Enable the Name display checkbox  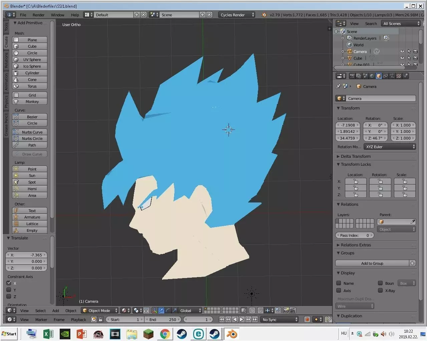pyautogui.click(x=339, y=283)
